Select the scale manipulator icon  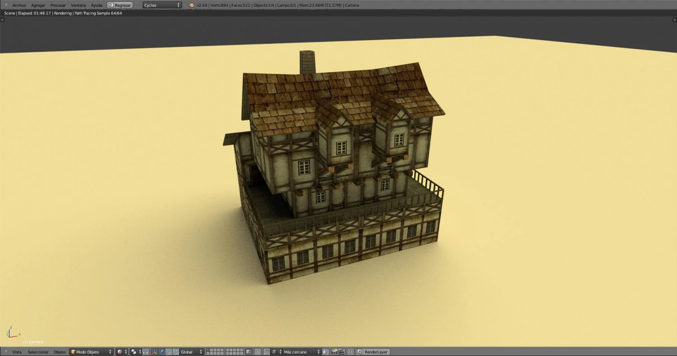tap(176, 352)
